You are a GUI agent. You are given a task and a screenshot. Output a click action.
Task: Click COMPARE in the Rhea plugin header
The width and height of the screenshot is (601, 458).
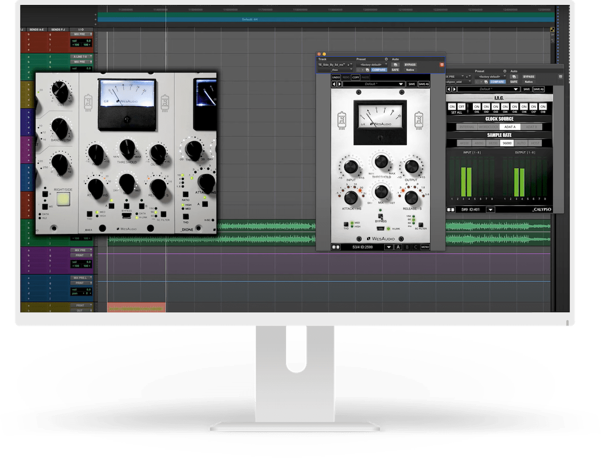point(379,70)
